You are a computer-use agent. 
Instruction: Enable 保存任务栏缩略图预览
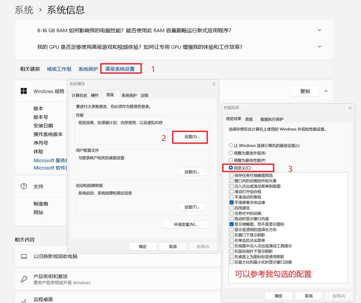[231, 175]
